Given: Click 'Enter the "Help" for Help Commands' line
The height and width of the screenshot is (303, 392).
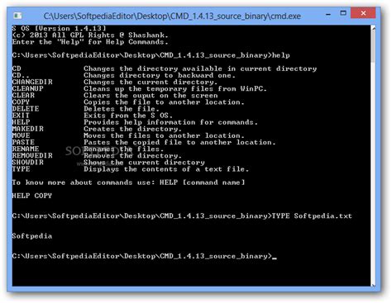Looking at the screenshot, I should [x=90, y=42].
